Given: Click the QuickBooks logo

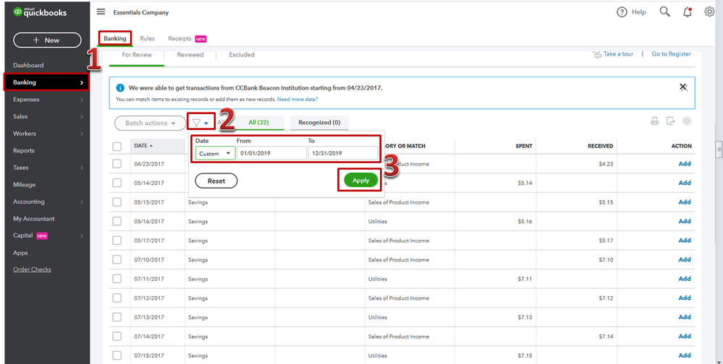Looking at the screenshot, I should coord(40,12).
